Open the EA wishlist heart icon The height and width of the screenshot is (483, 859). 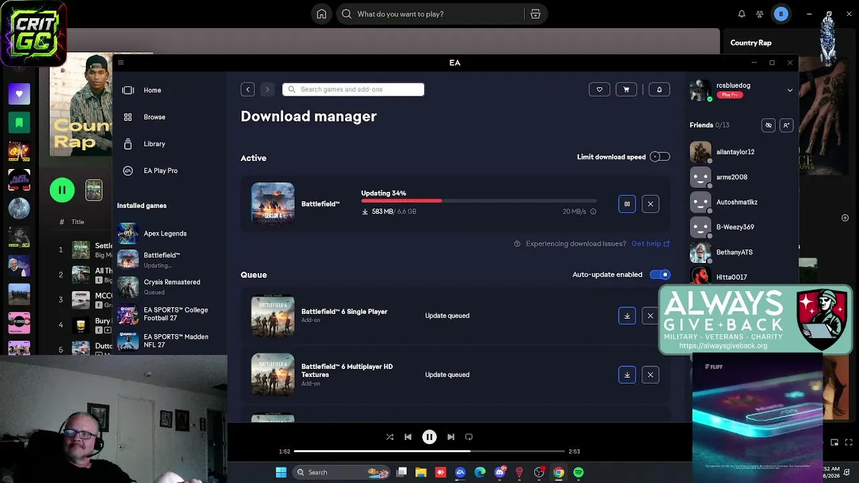(x=599, y=89)
